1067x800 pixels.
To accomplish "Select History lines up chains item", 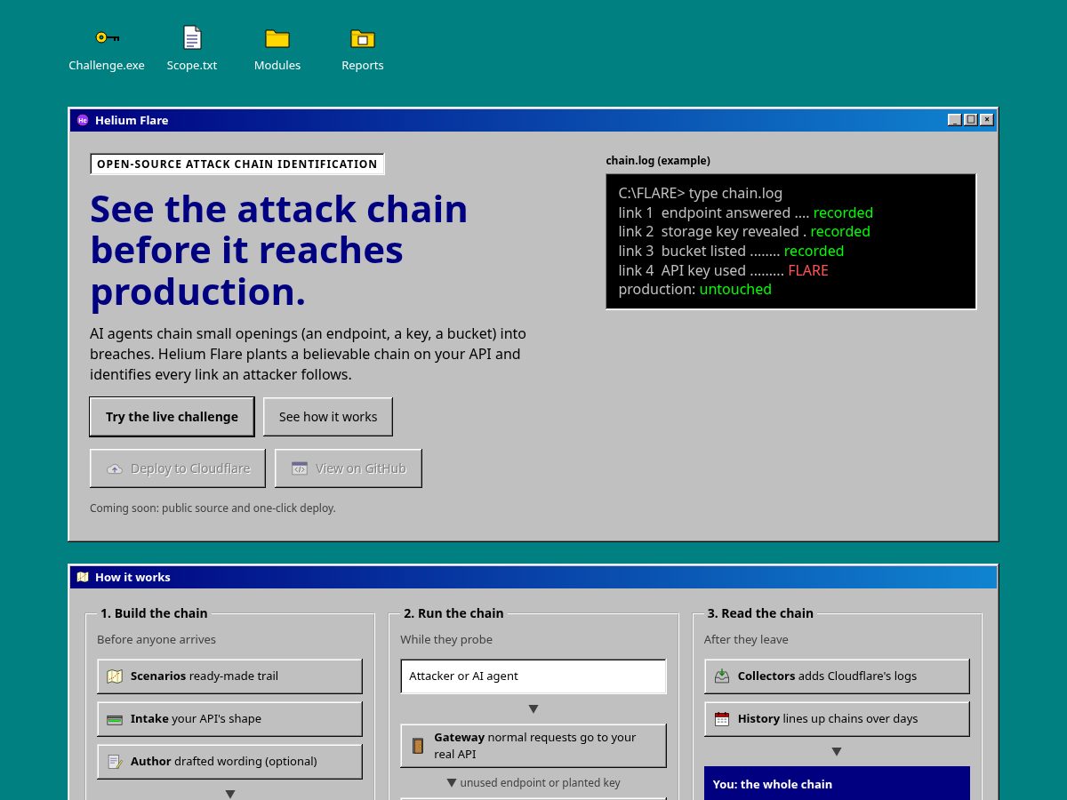I will (837, 719).
